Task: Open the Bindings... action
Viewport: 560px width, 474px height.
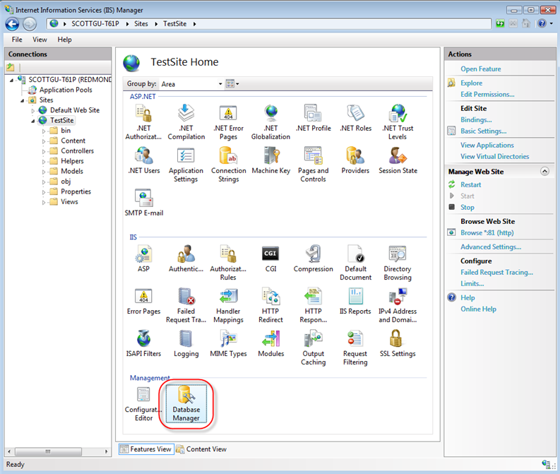Action: [476, 119]
